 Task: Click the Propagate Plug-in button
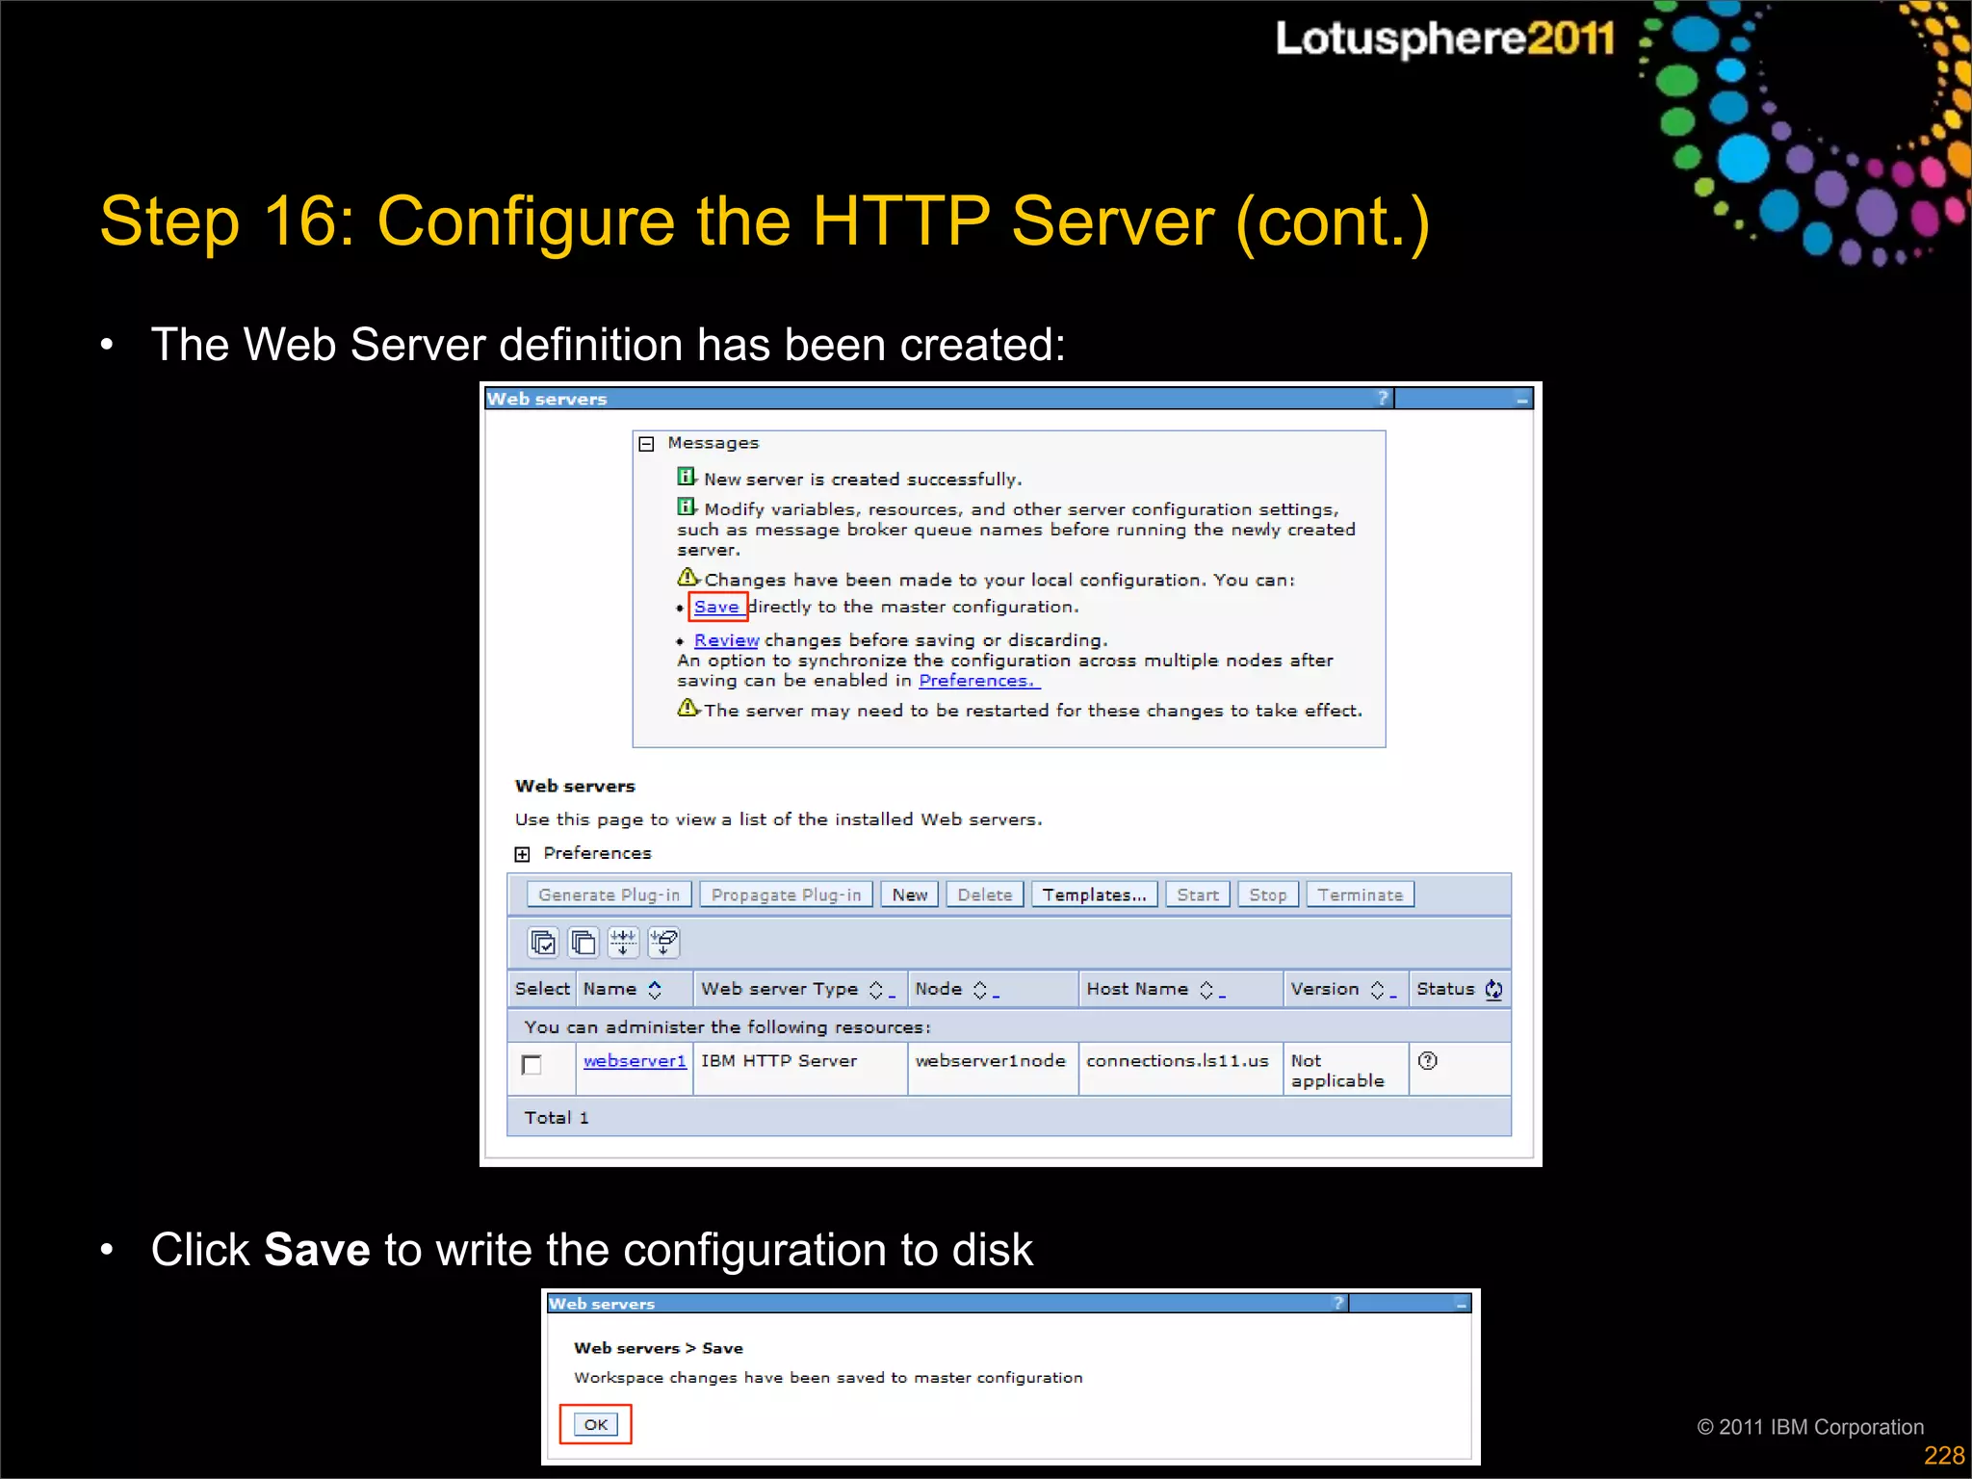pyautogui.click(x=786, y=895)
